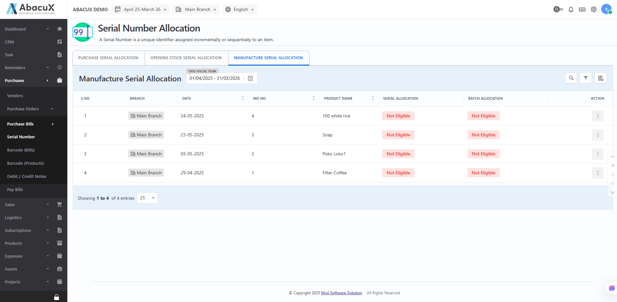Open the calendar date picker icon
The width and height of the screenshot is (617, 302).
click(x=250, y=78)
